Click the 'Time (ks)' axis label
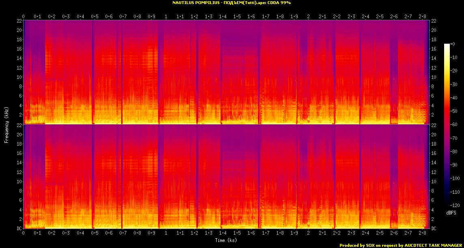The image size is (464, 248). point(226,240)
